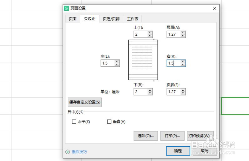Viewport: 249px width, 161px height.
Task: Switch to the 工作表 tab
Action: (x=133, y=19)
